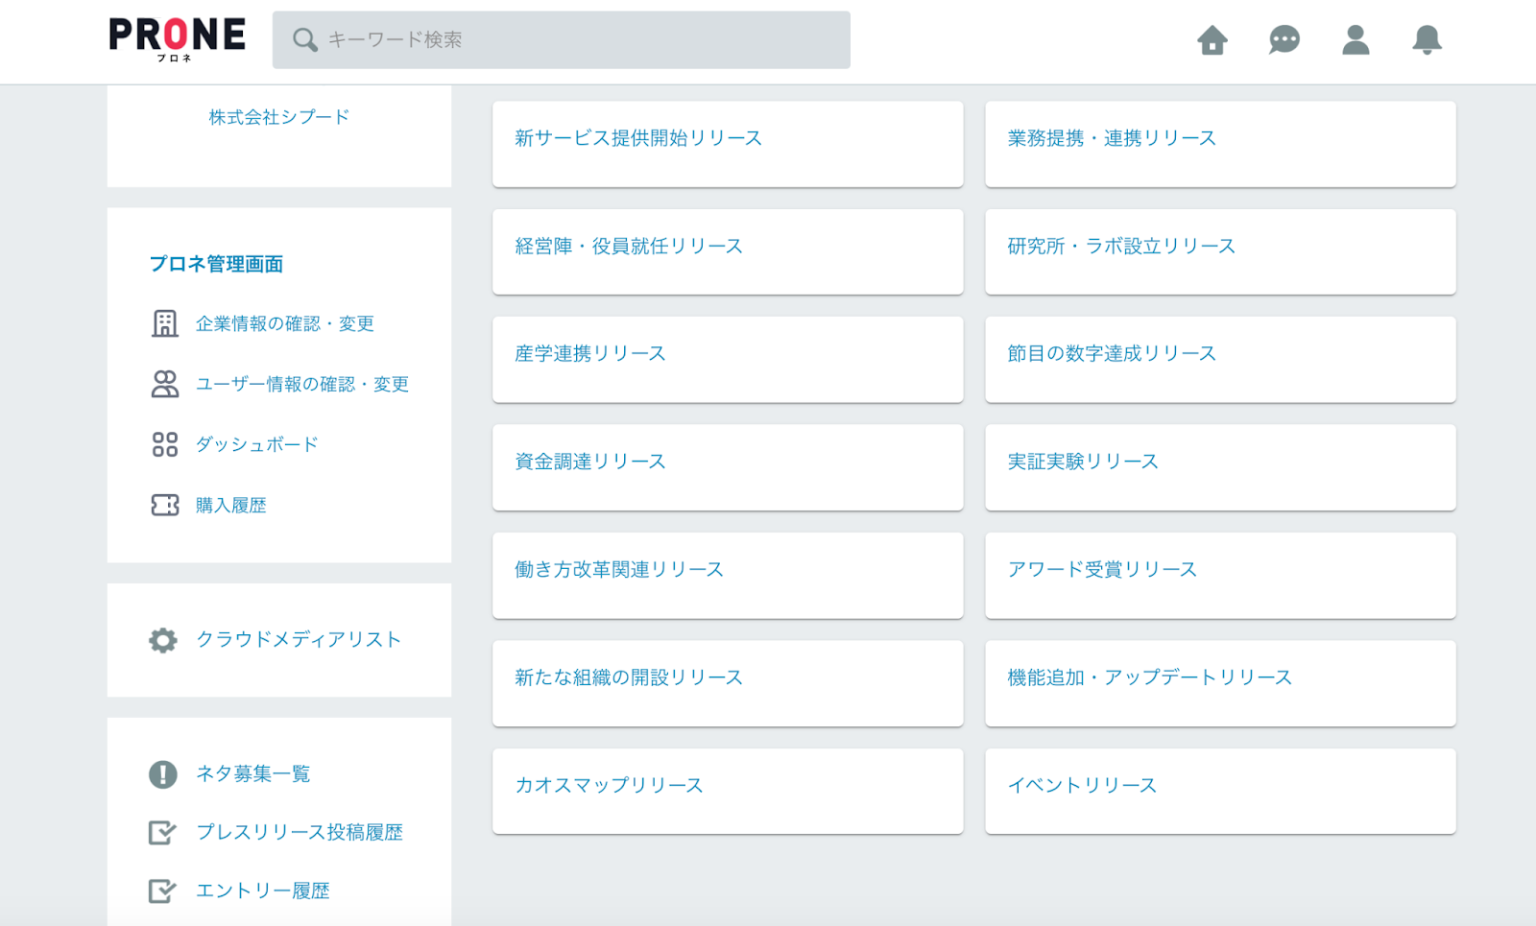
Task: Click the building icon for 企業情報
Action: (165, 323)
